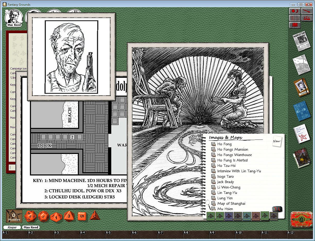Pick the six-sided orange die
Screen dimensions: 315x241
[x=82, y=216]
